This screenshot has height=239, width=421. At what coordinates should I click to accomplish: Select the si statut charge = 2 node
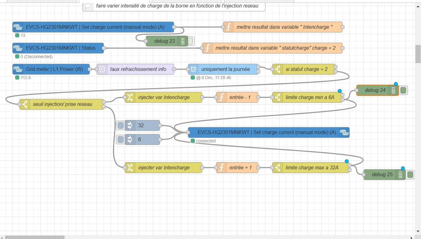point(306,69)
